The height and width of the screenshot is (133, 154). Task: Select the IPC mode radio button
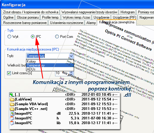tap(33, 37)
